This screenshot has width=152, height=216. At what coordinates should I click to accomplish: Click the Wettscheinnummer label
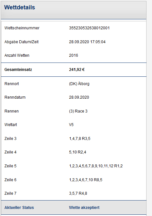pos(22,28)
